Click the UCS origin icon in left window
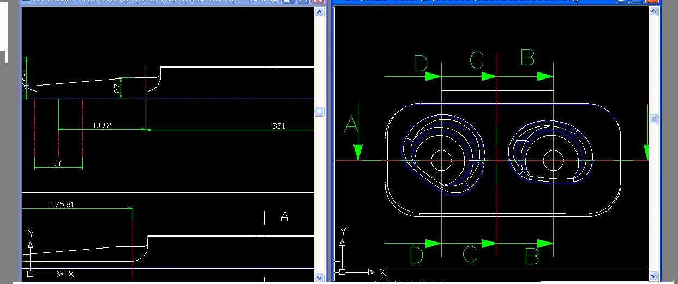This screenshot has height=284, width=678. [31, 274]
